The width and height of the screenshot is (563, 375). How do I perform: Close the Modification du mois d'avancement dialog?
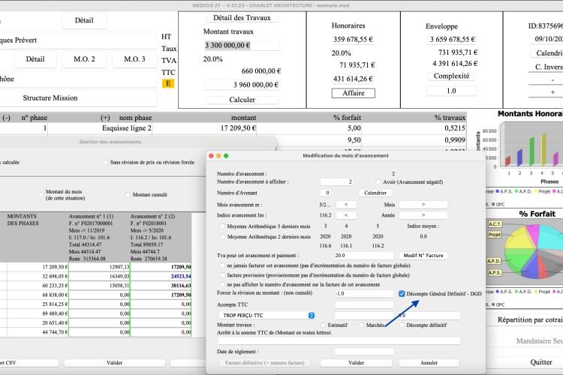(x=211, y=156)
